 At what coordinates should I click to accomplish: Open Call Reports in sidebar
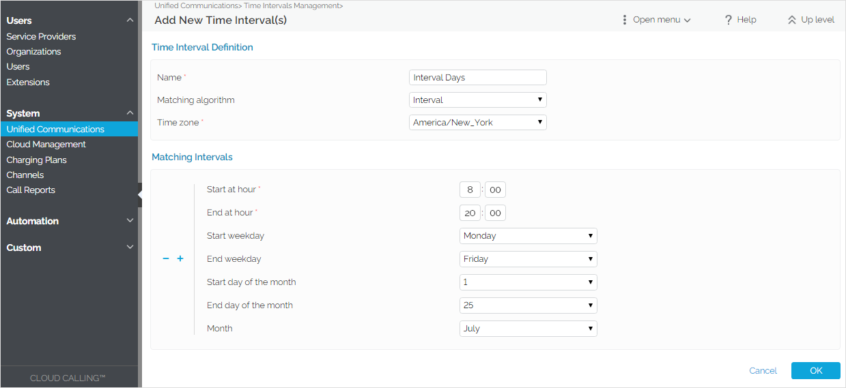[x=31, y=190]
